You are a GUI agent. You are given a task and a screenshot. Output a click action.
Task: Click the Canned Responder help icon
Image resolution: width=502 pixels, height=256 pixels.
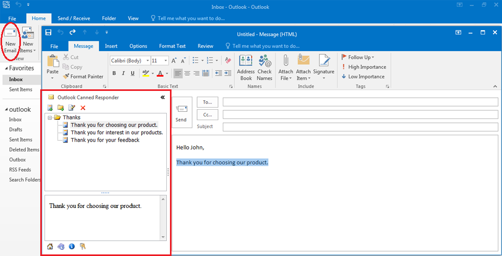click(61, 247)
